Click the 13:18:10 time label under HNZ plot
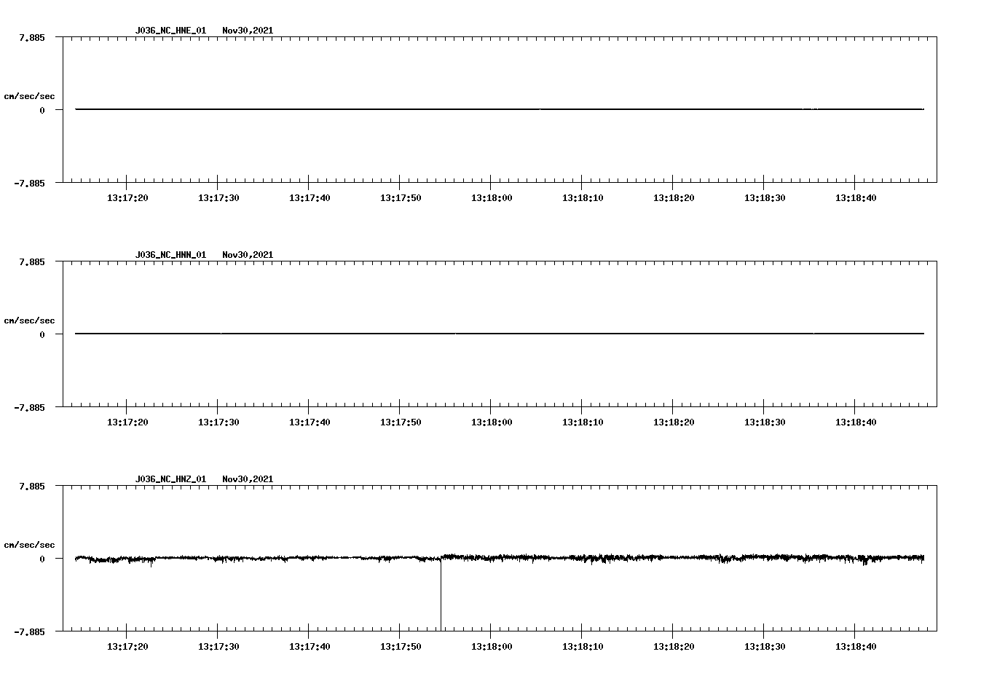The height and width of the screenshot is (673, 989). 583,647
